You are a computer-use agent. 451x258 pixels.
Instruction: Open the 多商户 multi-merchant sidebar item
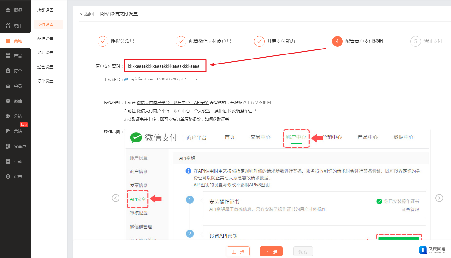(x=15, y=147)
